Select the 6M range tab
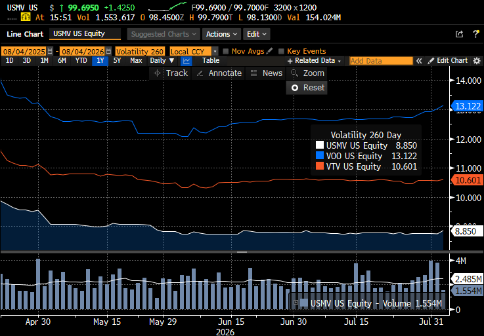The width and height of the screenshot is (484, 336). tap(62, 61)
